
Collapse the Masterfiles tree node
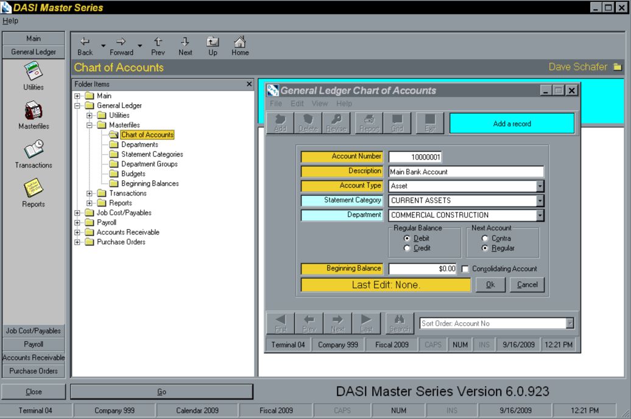[x=90, y=125]
